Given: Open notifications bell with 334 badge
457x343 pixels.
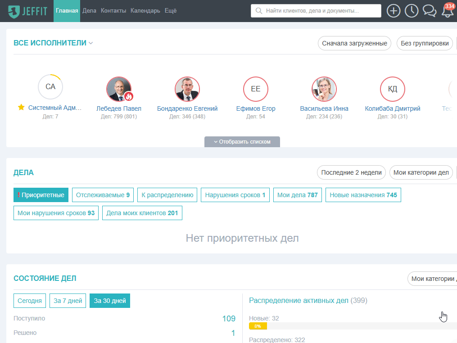Looking at the screenshot, I should [448, 11].
